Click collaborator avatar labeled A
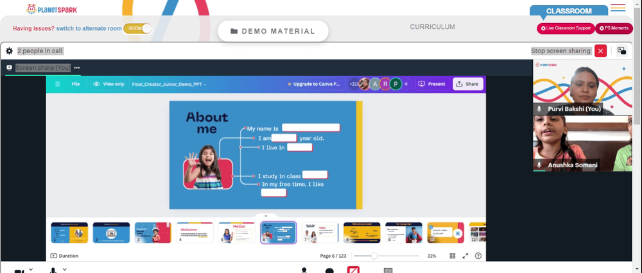Image resolution: width=642 pixels, height=273 pixels. 375,84
